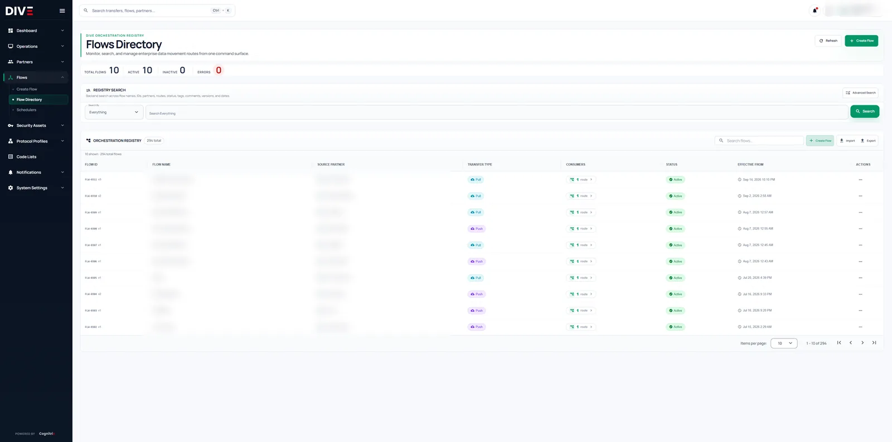
Task: Open the Advanced Search filters
Action: (x=860, y=93)
